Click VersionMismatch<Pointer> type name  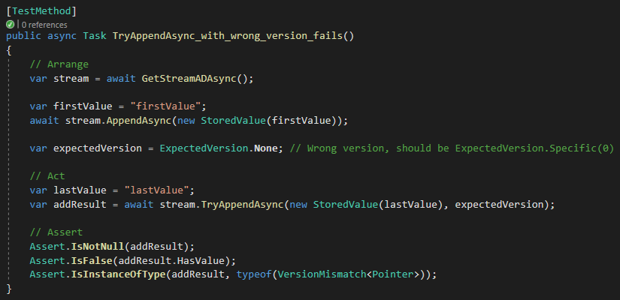point(349,274)
